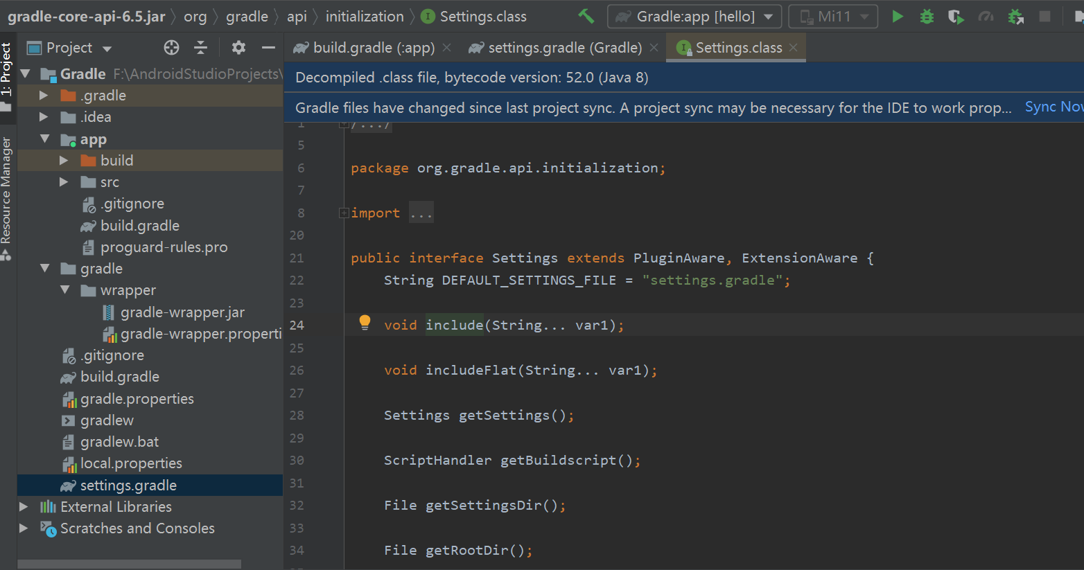The width and height of the screenshot is (1084, 570).
Task: Open the Gradle:app [hello] run configuration dropdown
Action: (693, 16)
